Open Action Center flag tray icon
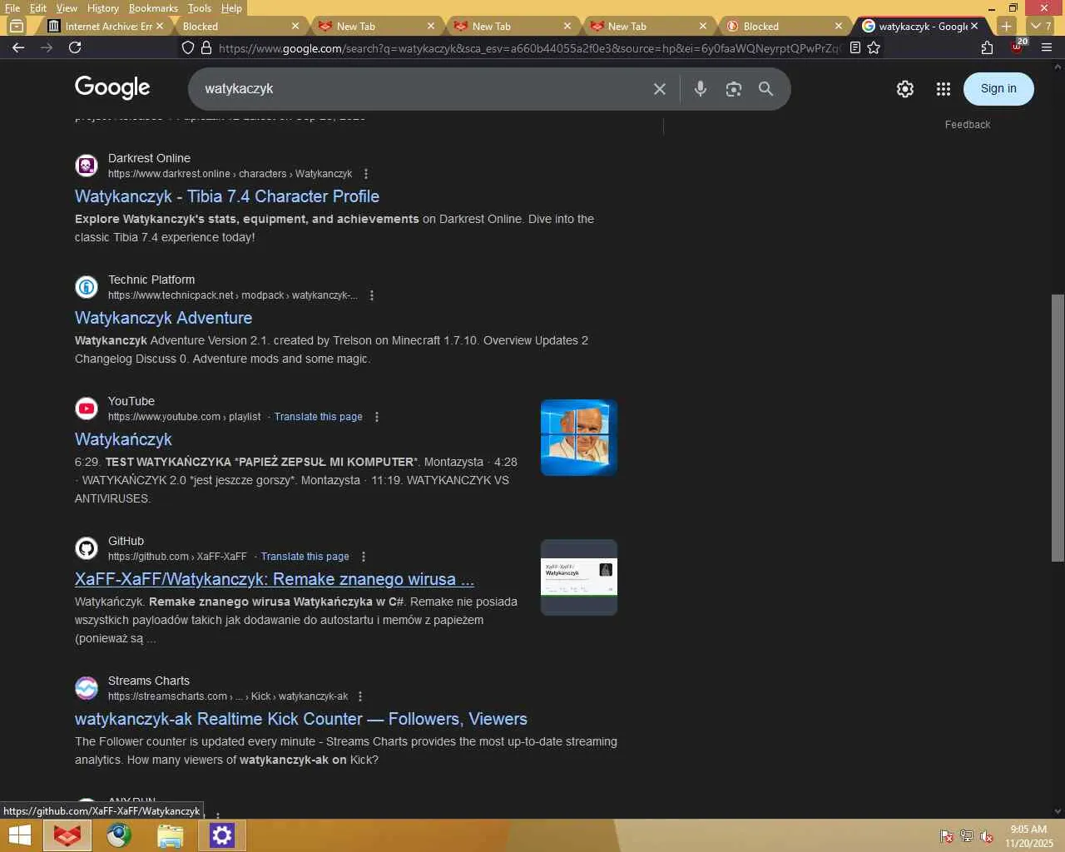Screen dimensions: 1065x852 (x=947, y=836)
